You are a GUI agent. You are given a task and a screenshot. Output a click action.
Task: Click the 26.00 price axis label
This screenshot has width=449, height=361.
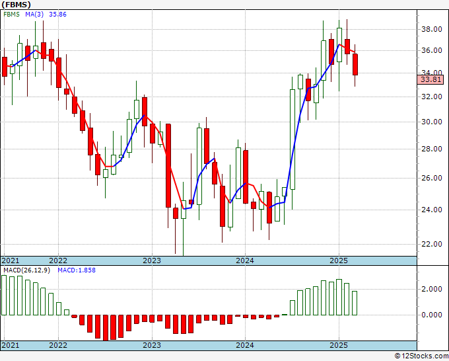(x=431, y=178)
